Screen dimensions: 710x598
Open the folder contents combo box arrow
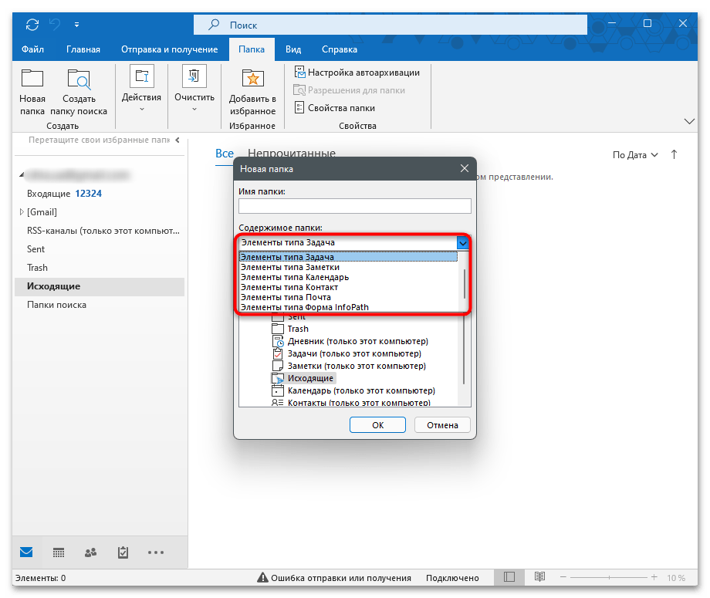point(463,243)
